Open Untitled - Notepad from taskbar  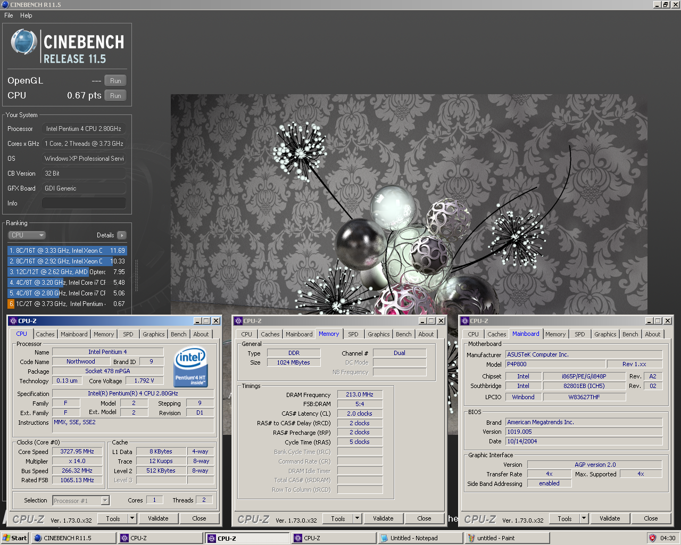[x=420, y=538]
